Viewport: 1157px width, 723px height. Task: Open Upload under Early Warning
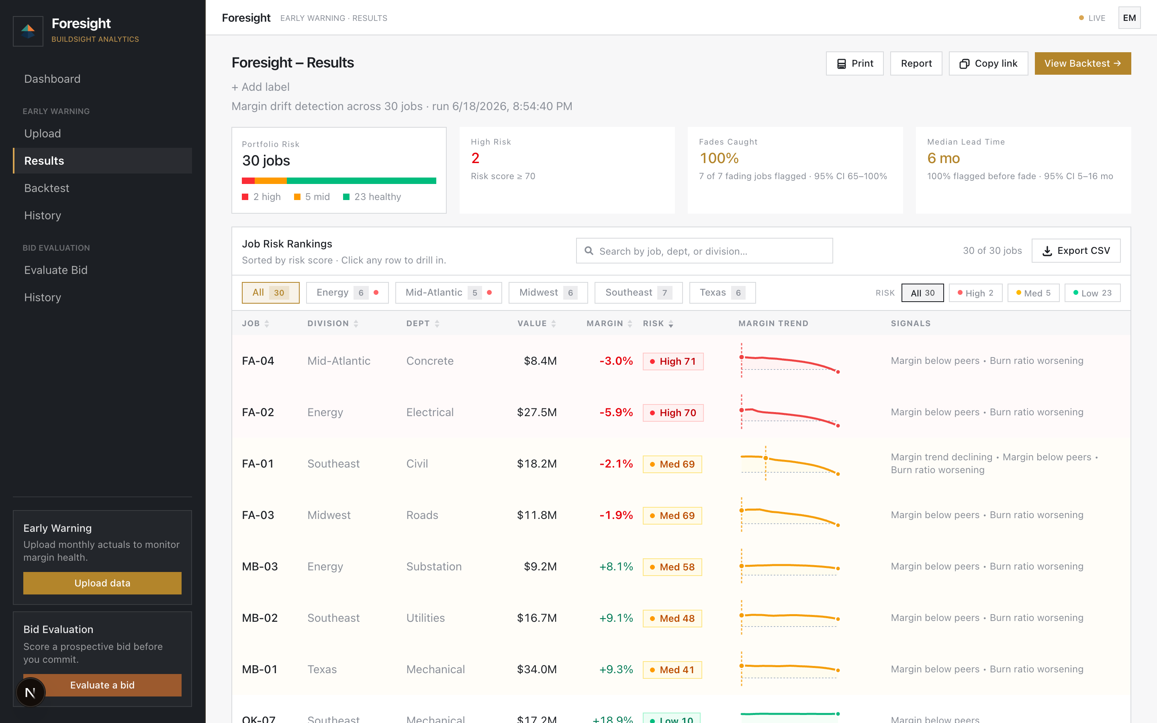click(x=102, y=133)
